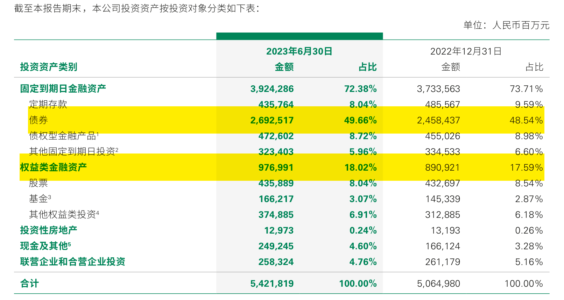Screen dimensions: 564x300
Task: Click the total amount 5,421,819
Action: [272, 284]
